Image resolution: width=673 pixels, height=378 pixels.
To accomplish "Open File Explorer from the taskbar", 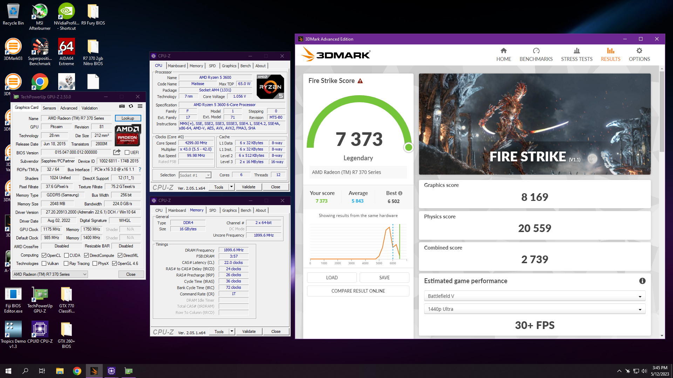I will click(60, 371).
